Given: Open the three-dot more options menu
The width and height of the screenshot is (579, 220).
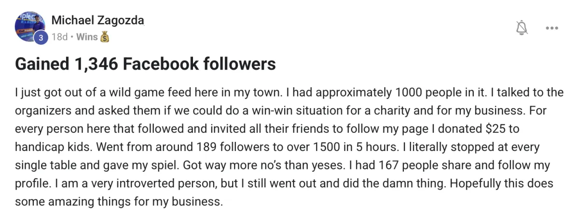Looking at the screenshot, I should [551, 28].
